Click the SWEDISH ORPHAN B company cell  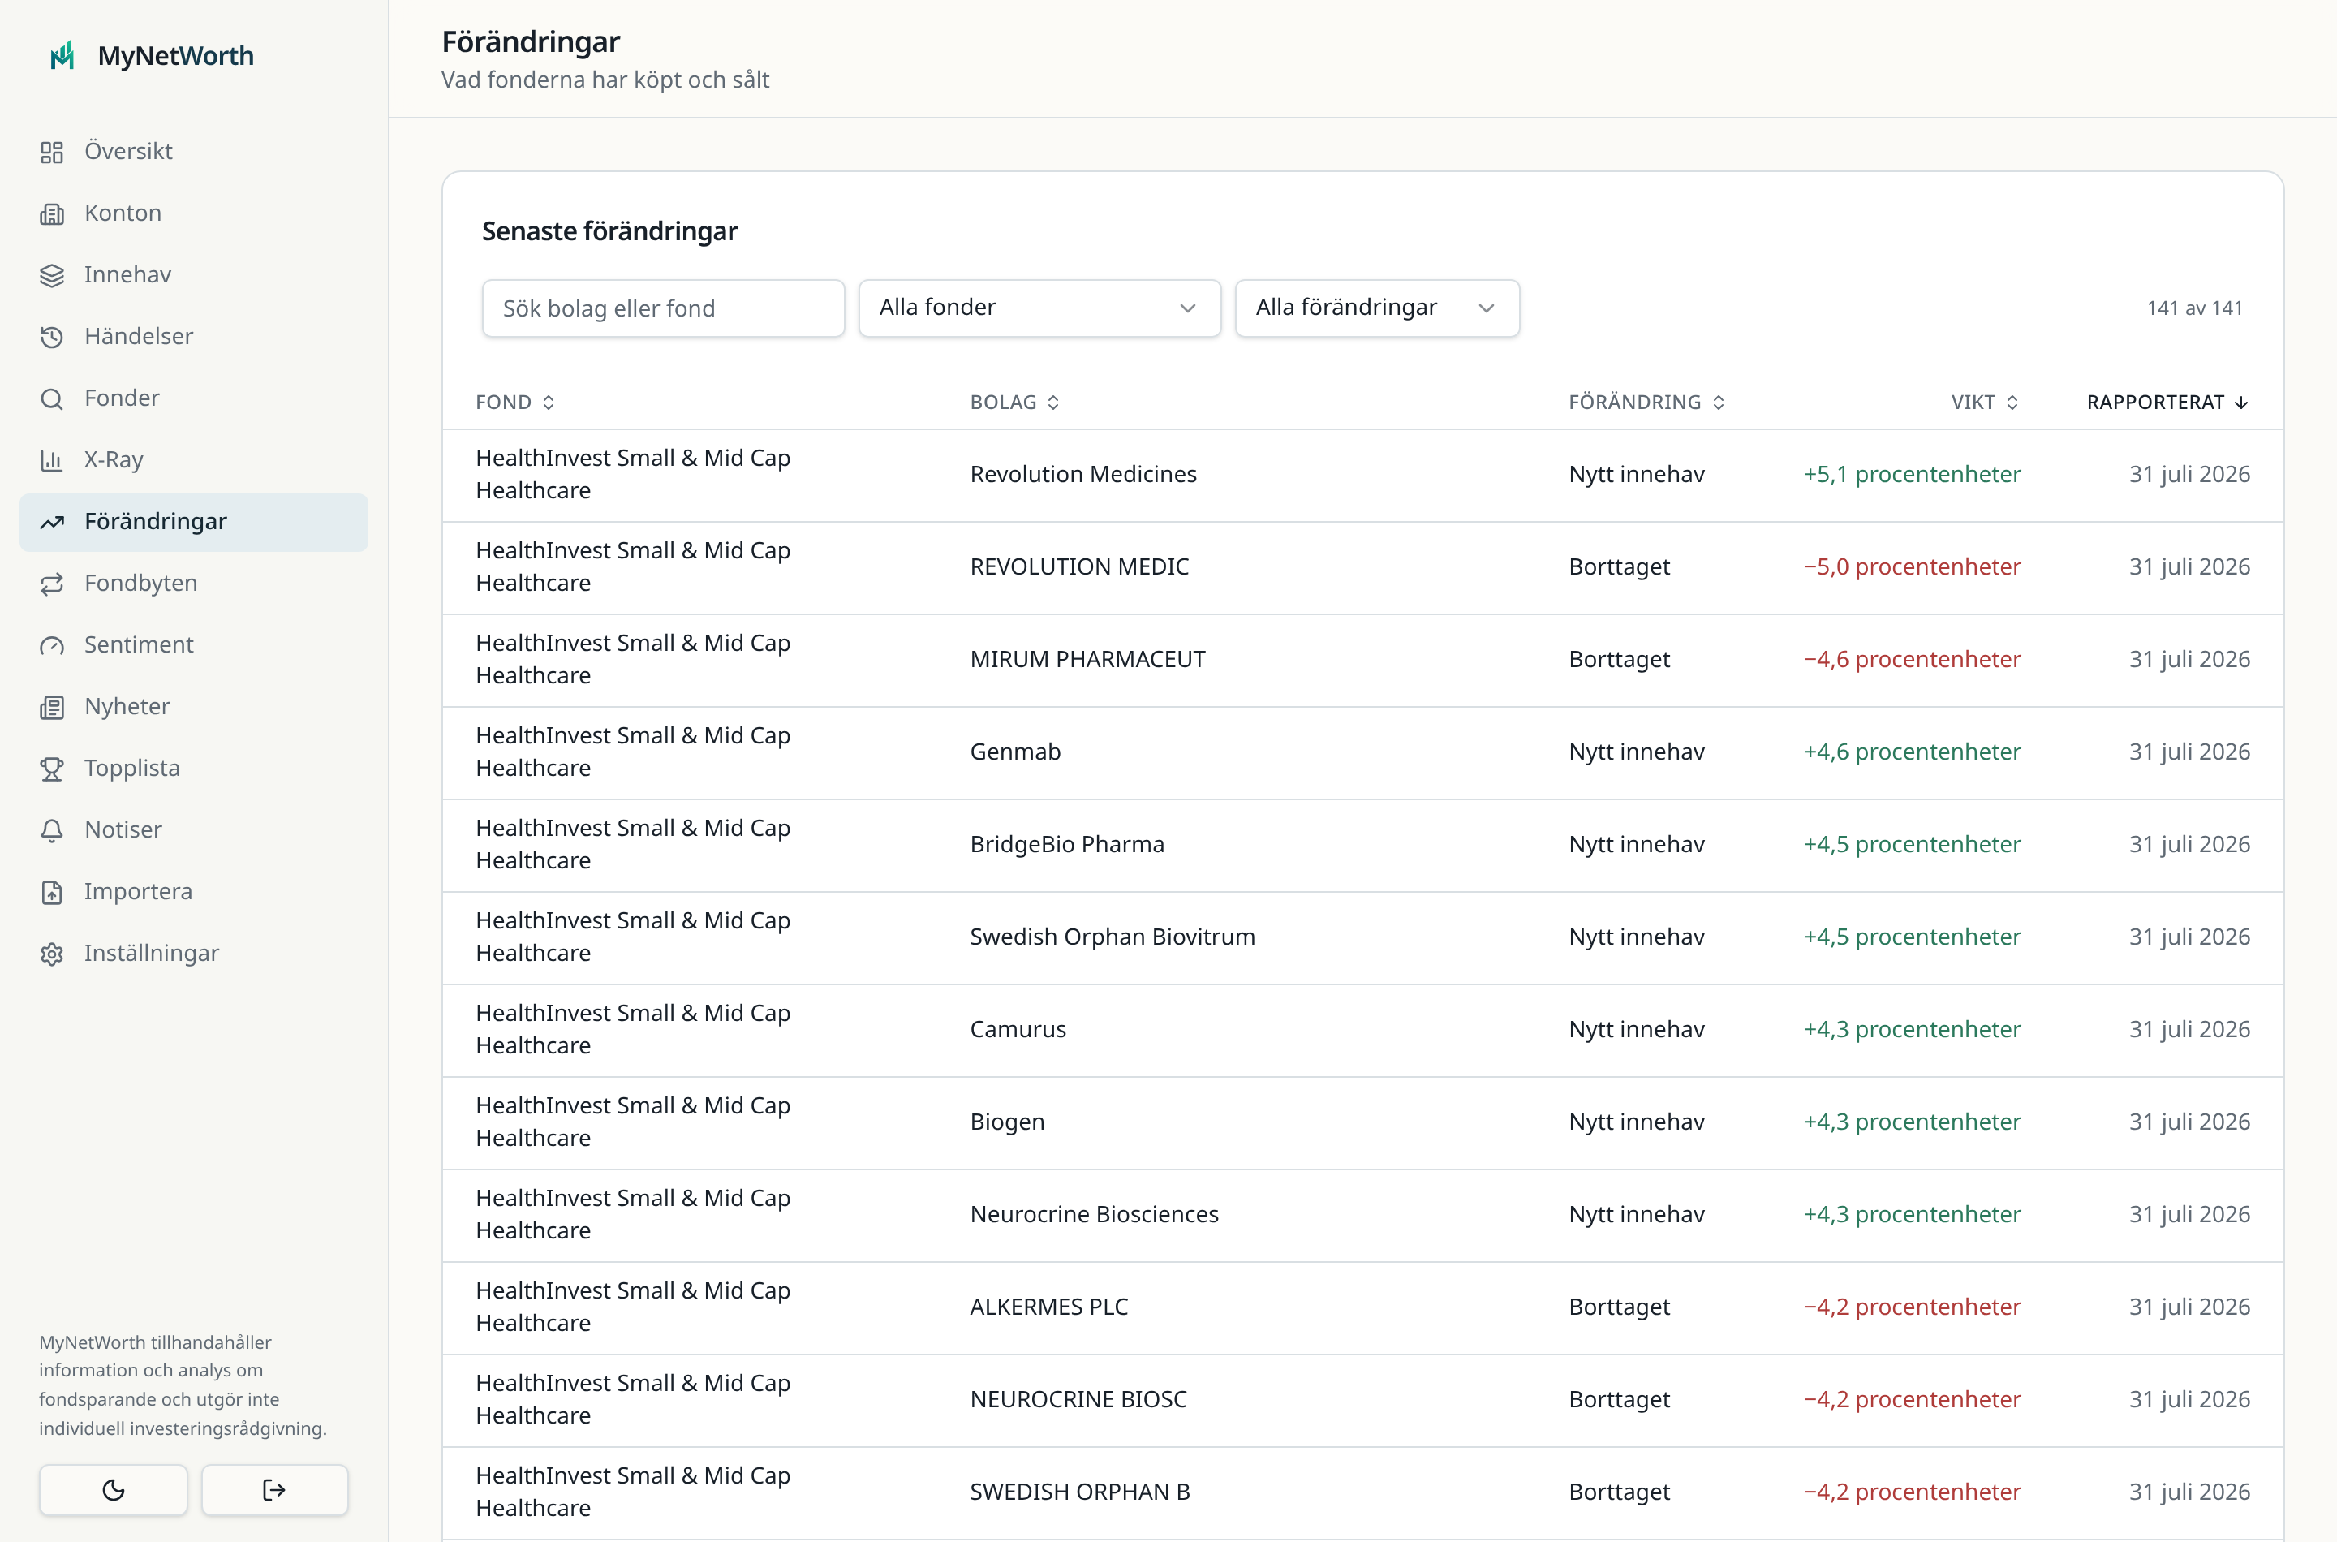pyautogui.click(x=1081, y=1492)
